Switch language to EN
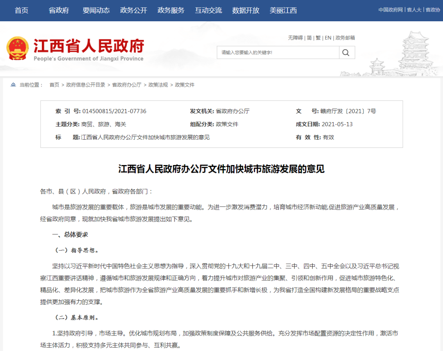443x351 pixels. pyautogui.click(x=328, y=38)
